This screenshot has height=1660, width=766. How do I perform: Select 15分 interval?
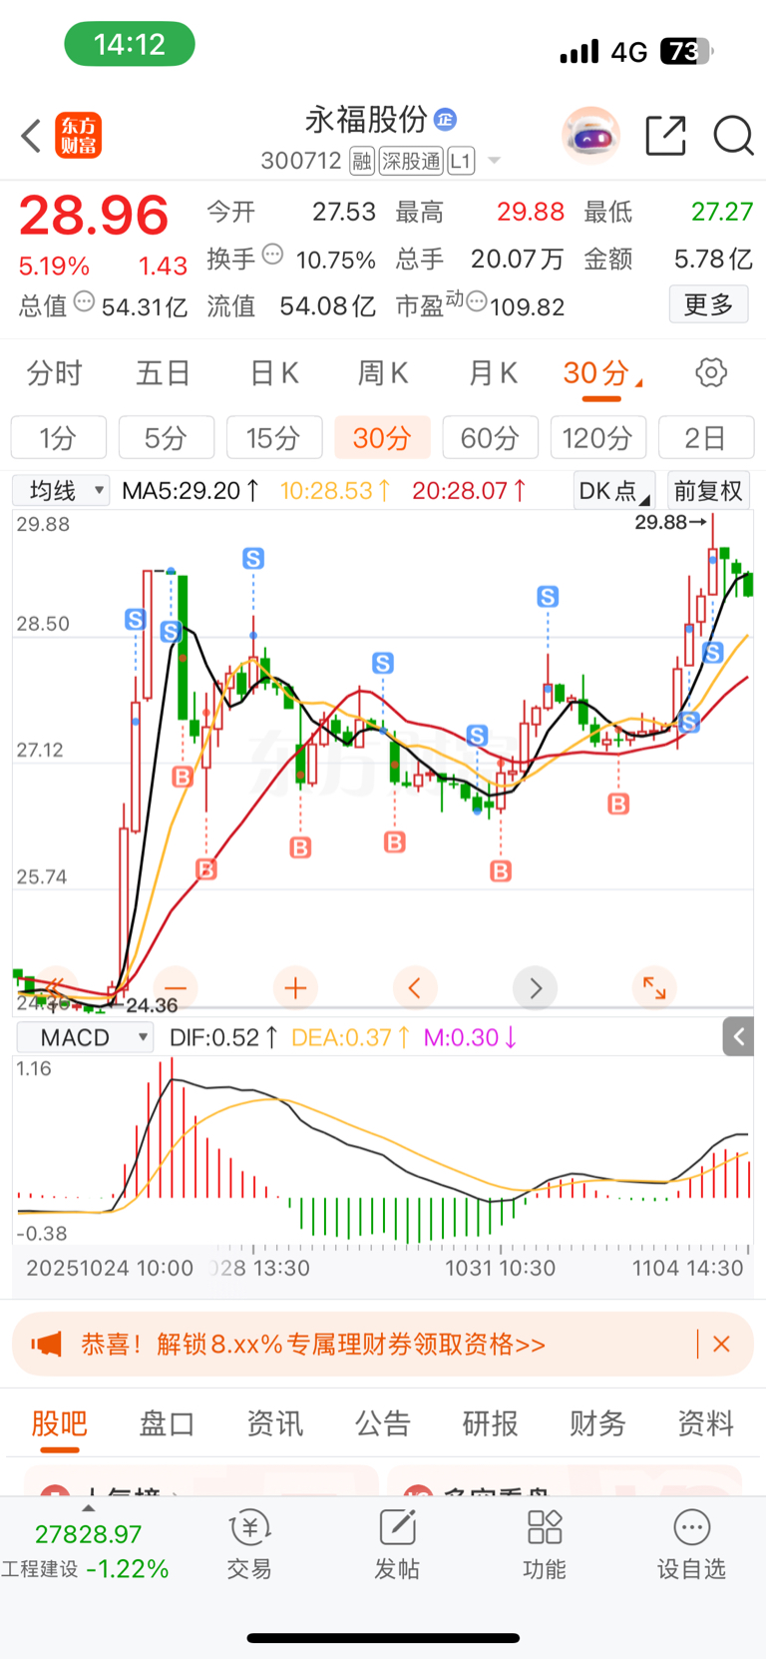(274, 437)
